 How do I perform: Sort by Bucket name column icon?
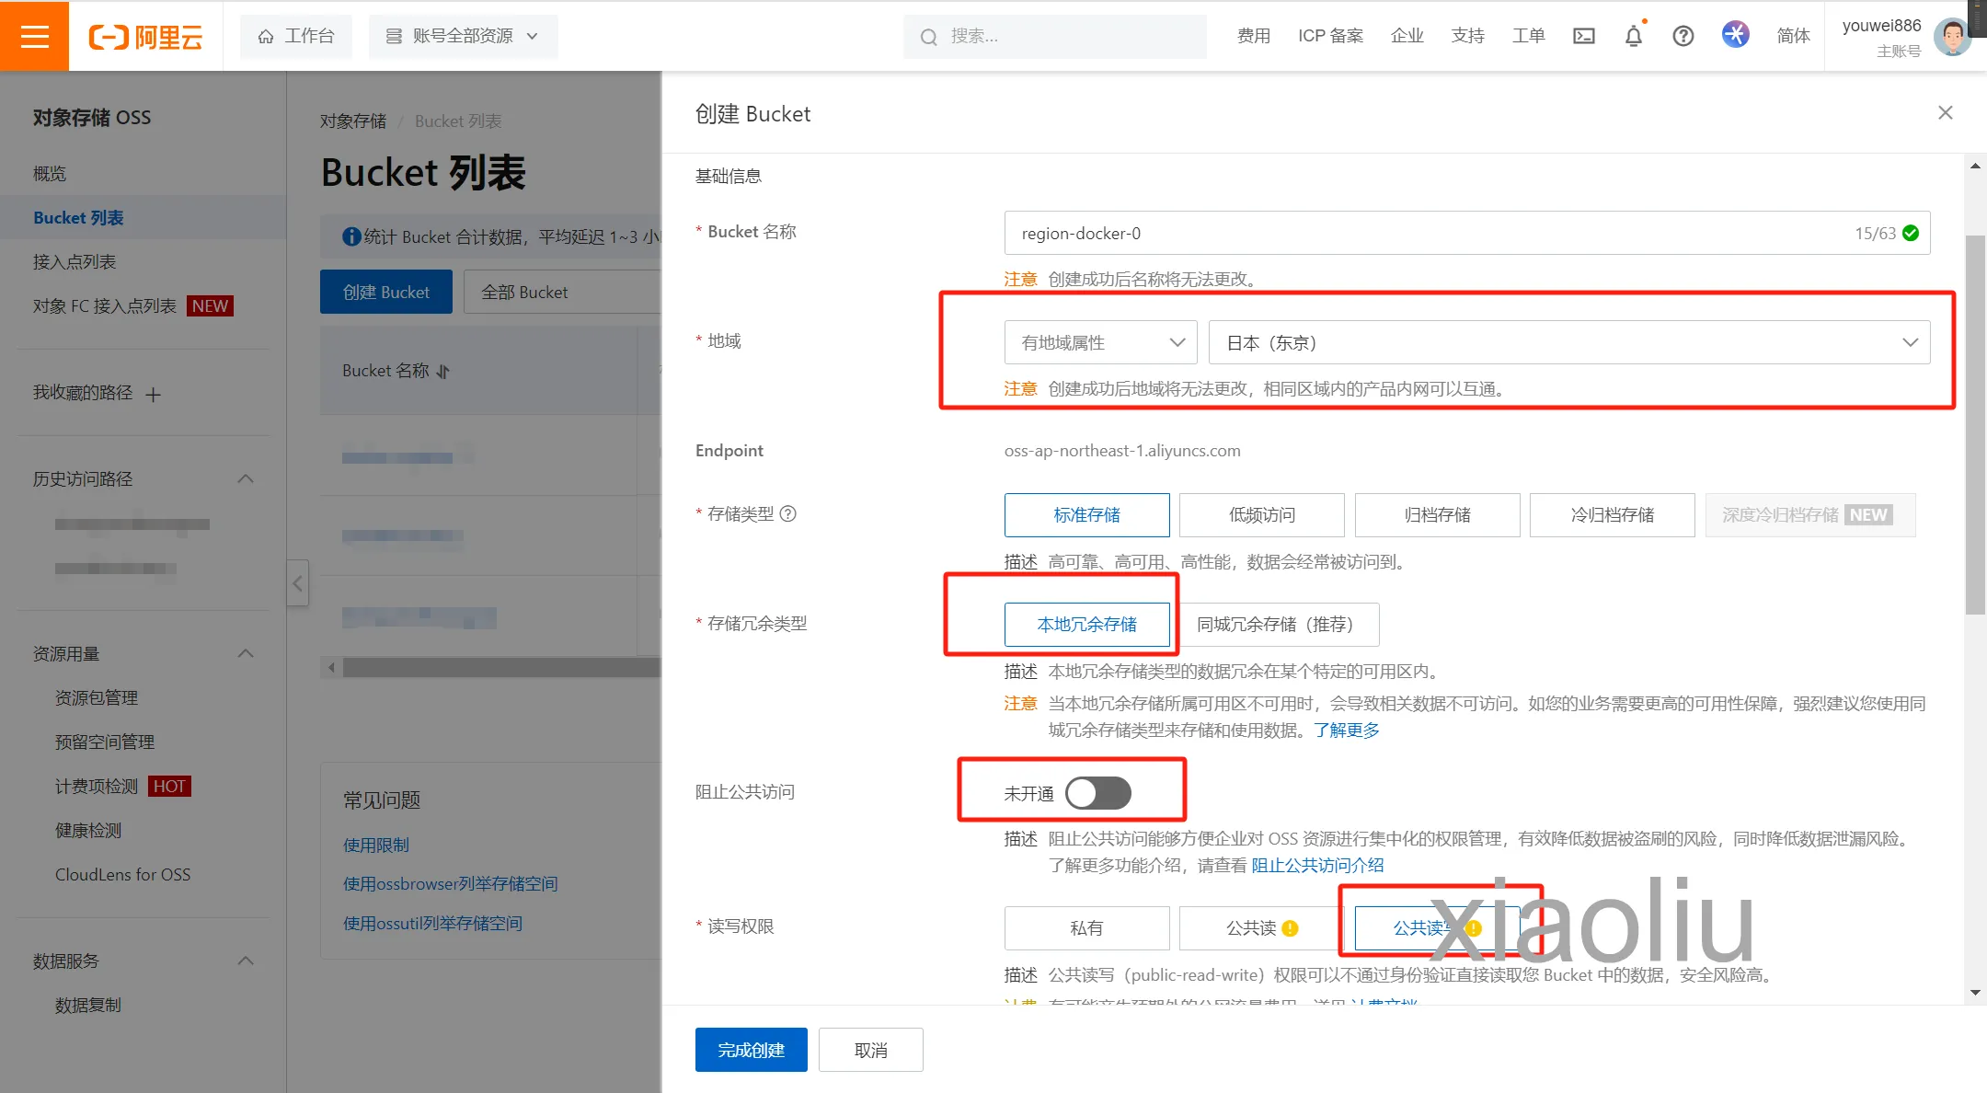[443, 371]
